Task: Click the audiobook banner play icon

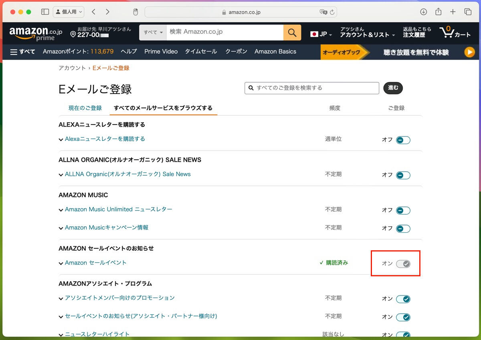Action: [469, 52]
